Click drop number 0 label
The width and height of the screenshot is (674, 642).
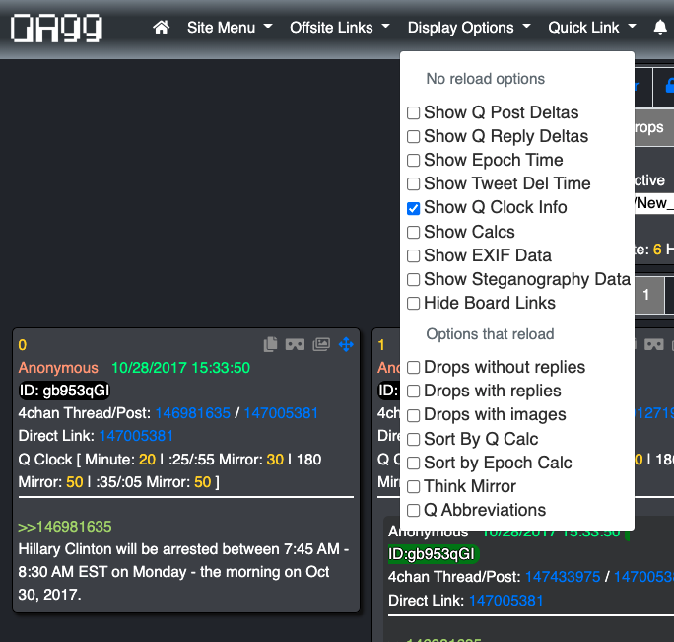point(23,345)
